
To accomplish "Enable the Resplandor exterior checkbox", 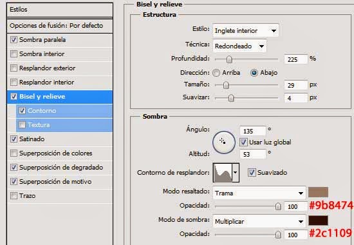I will click(14, 68).
